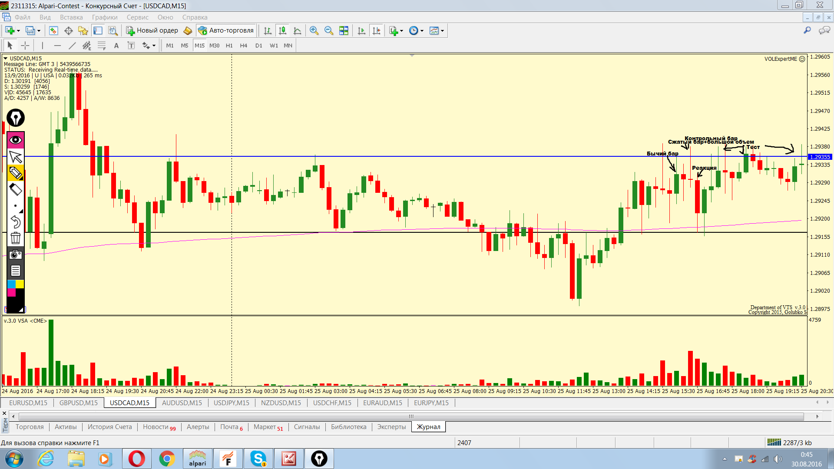834x469 pixels.
Task: Open New Chart dropdown arrow
Action: pyautogui.click(x=18, y=31)
